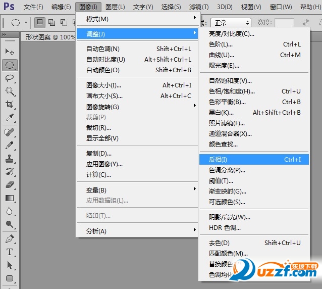Enable New selection mode

click(40, 22)
